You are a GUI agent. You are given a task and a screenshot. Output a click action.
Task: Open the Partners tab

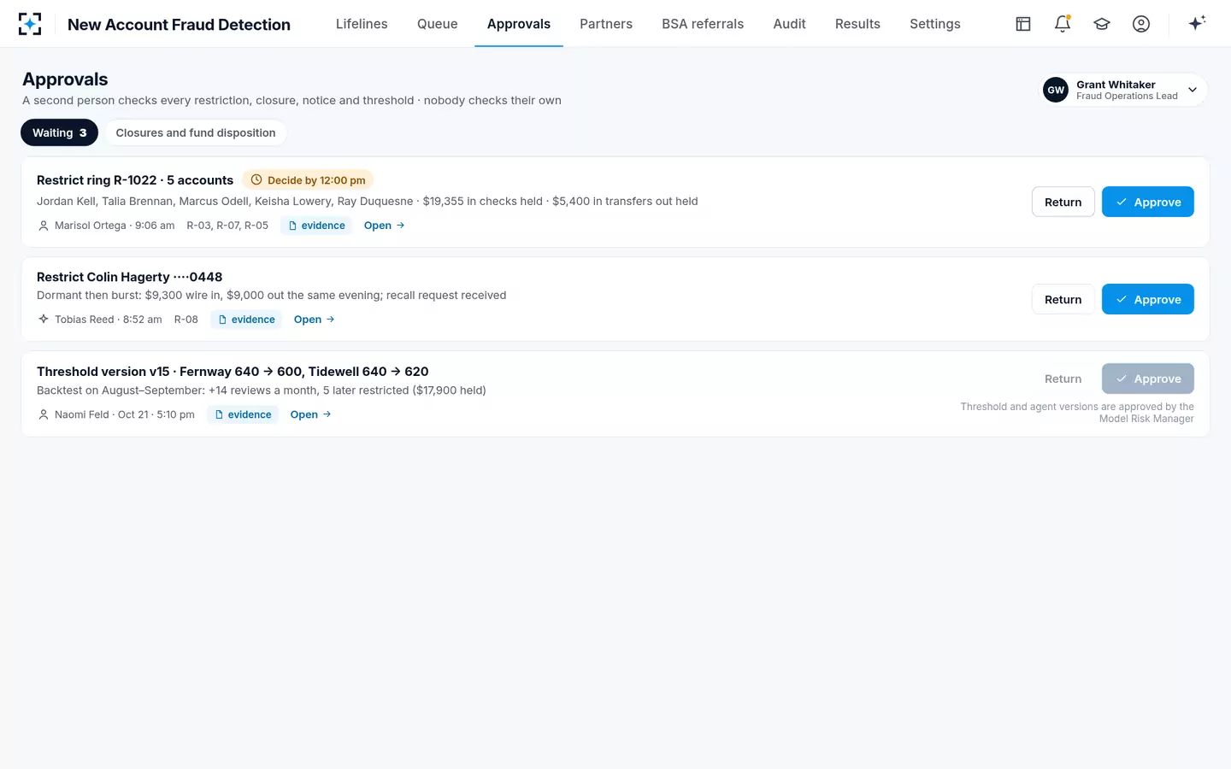point(606,24)
